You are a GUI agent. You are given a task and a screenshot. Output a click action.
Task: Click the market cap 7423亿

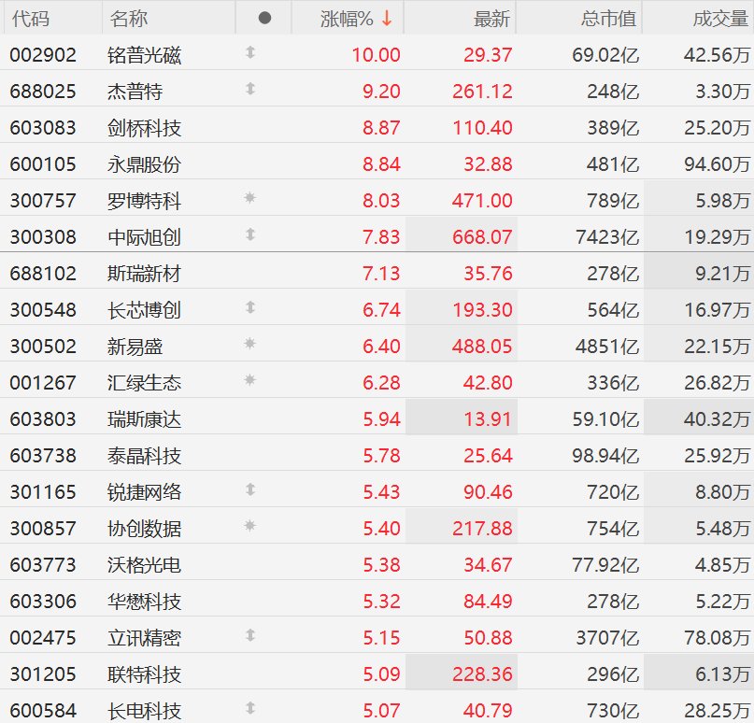coord(608,237)
